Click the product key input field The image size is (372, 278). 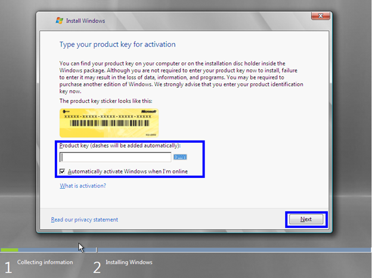pos(115,157)
